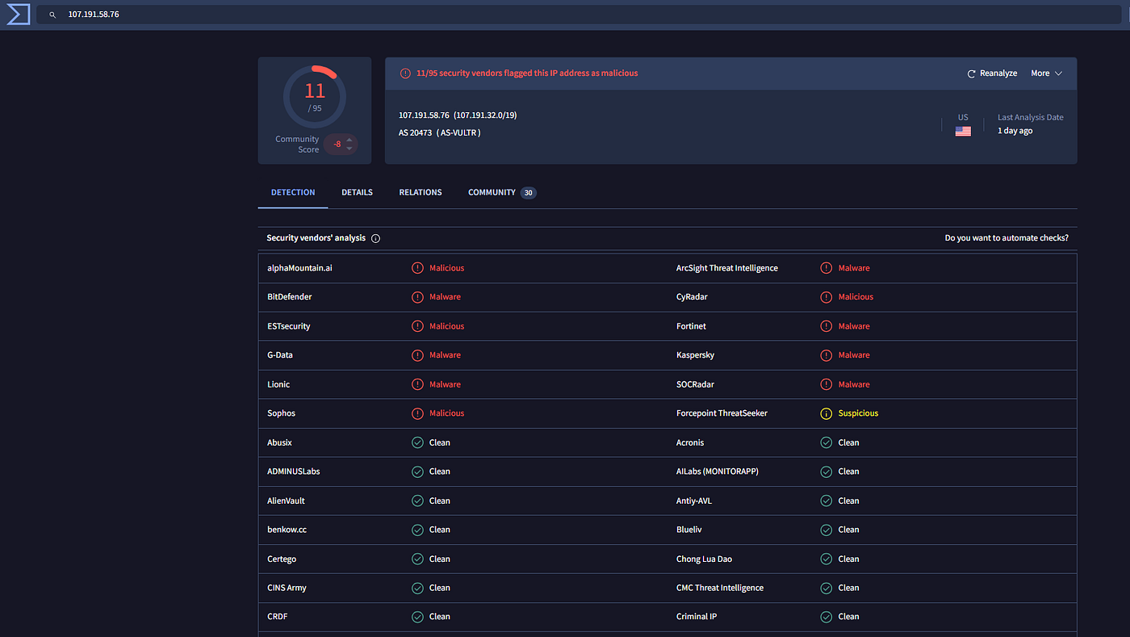Click the malware icon for SOCRadar

(x=826, y=384)
